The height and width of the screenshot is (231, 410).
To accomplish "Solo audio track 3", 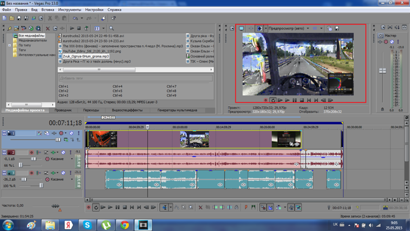I will 70,173.
